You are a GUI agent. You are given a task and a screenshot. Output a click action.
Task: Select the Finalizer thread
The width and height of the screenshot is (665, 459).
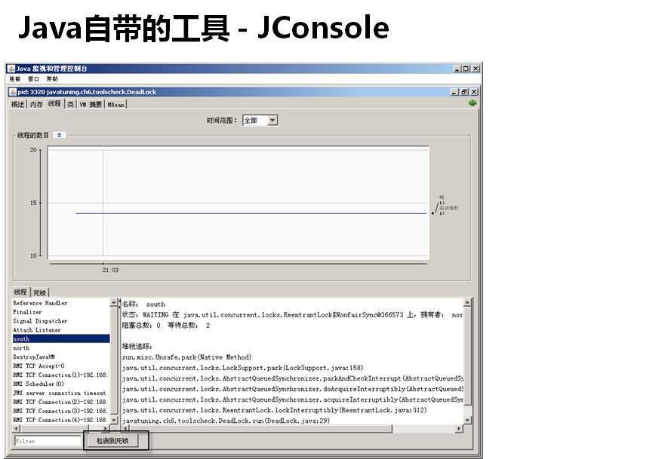click(x=61, y=312)
